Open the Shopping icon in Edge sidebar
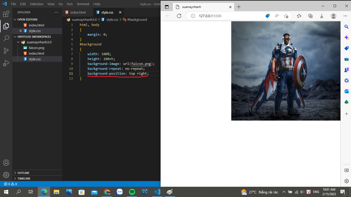The image size is (351, 197). point(346,48)
